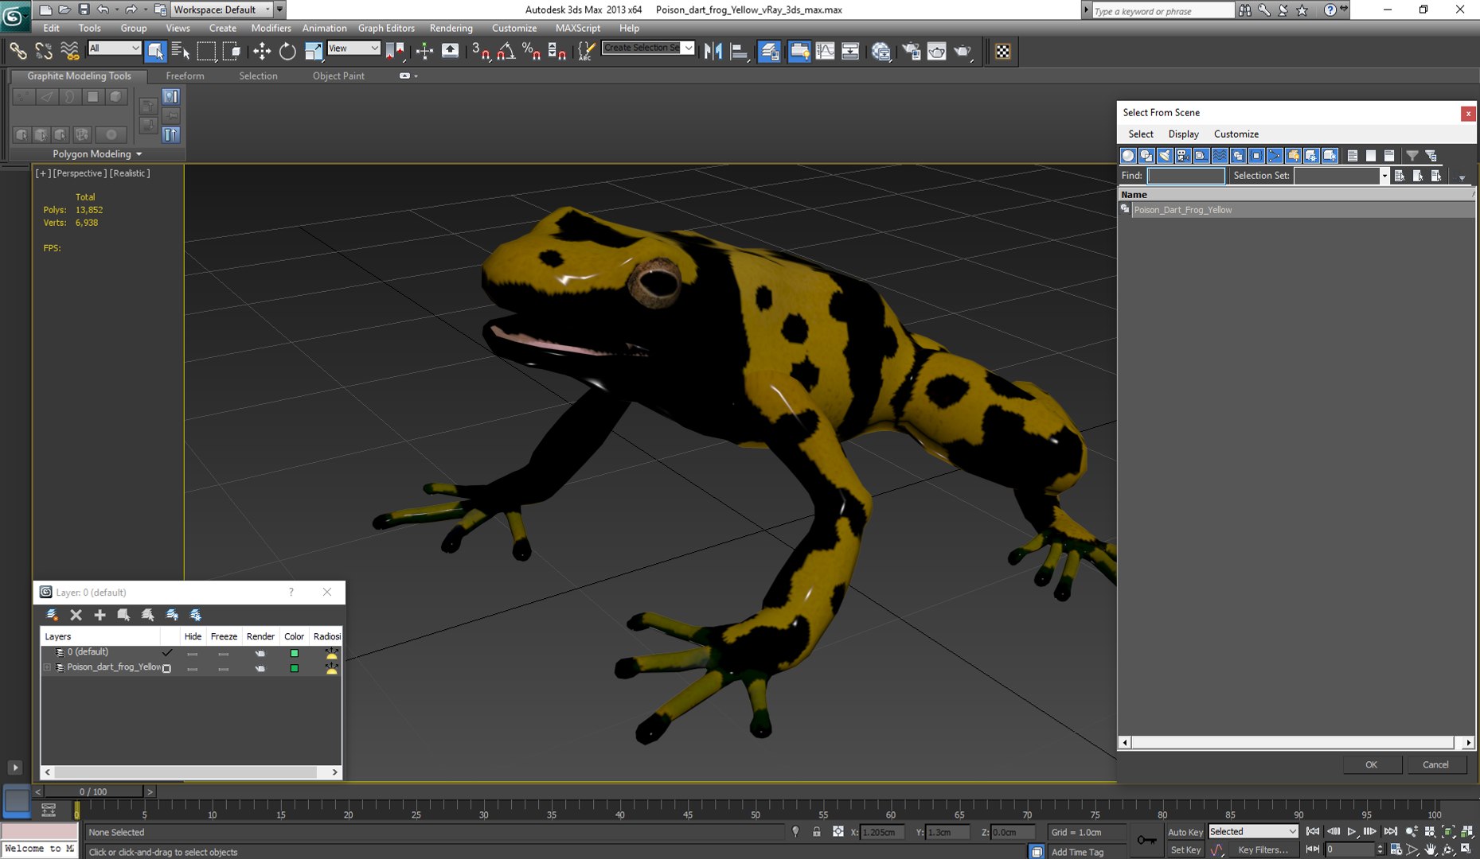
Task: Open the Rendering menu
Action: (x=451, y=28)
